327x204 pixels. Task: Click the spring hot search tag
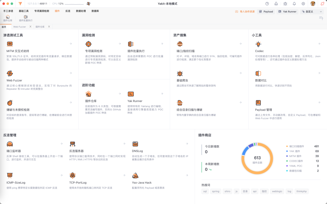216,191
